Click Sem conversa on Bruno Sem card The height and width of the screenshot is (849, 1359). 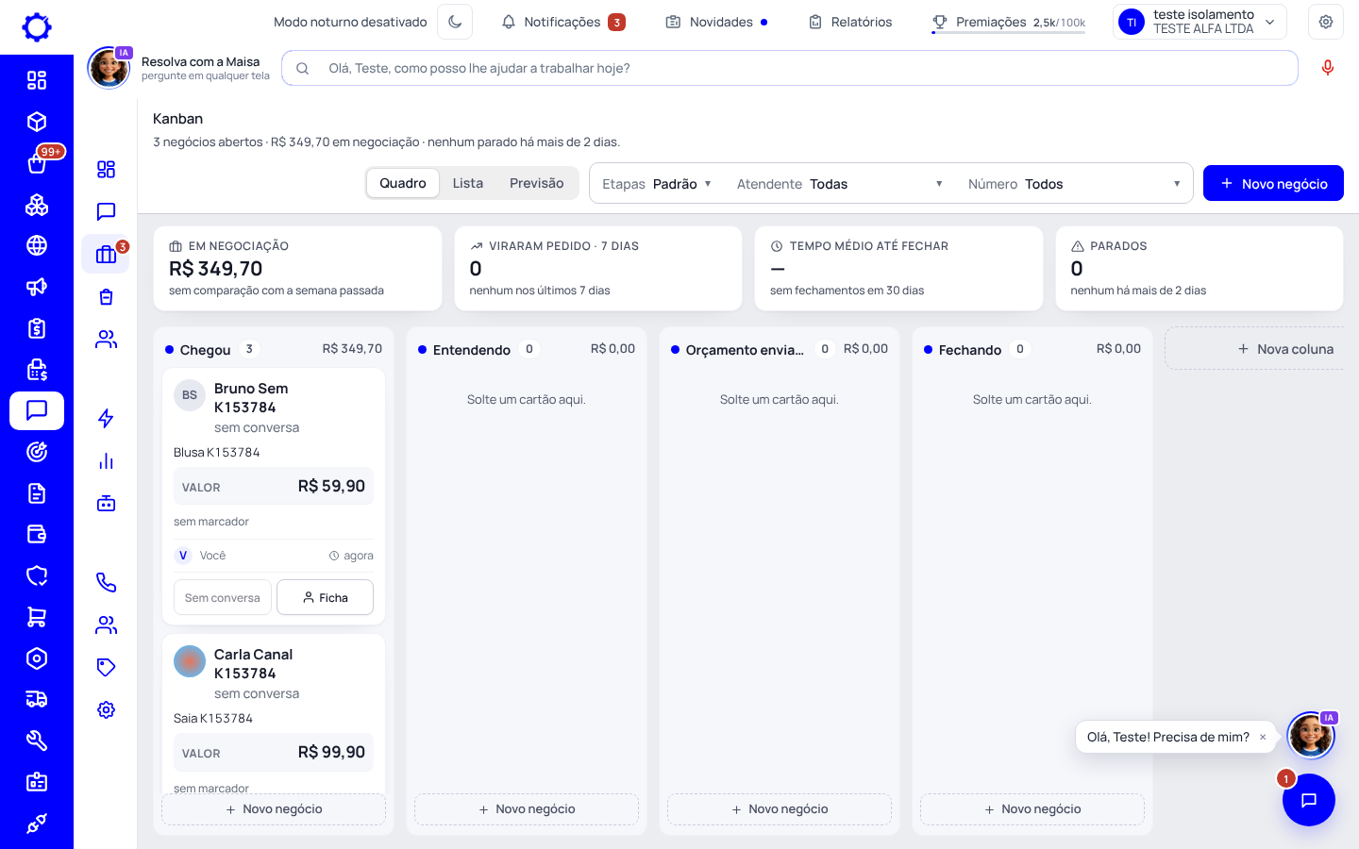[x=223, y=597]
